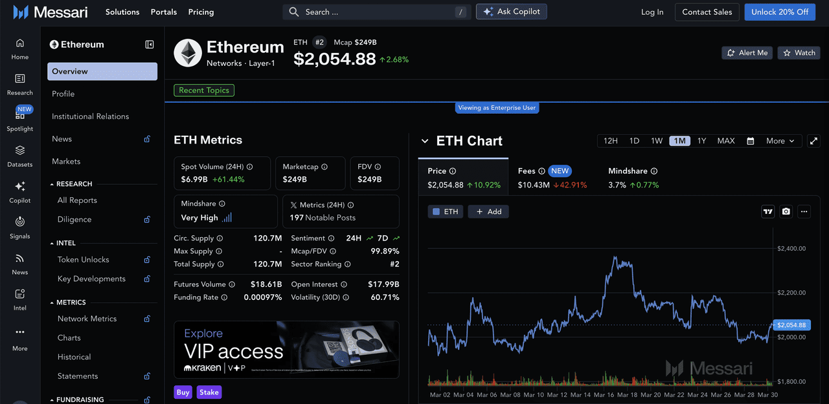Open the More timeframe dropdown
The height and width of the screenshot is (404, 829).
[780, 141]
